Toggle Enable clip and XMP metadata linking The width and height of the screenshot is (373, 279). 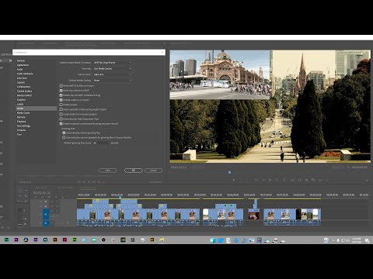[x=61, y=95]
